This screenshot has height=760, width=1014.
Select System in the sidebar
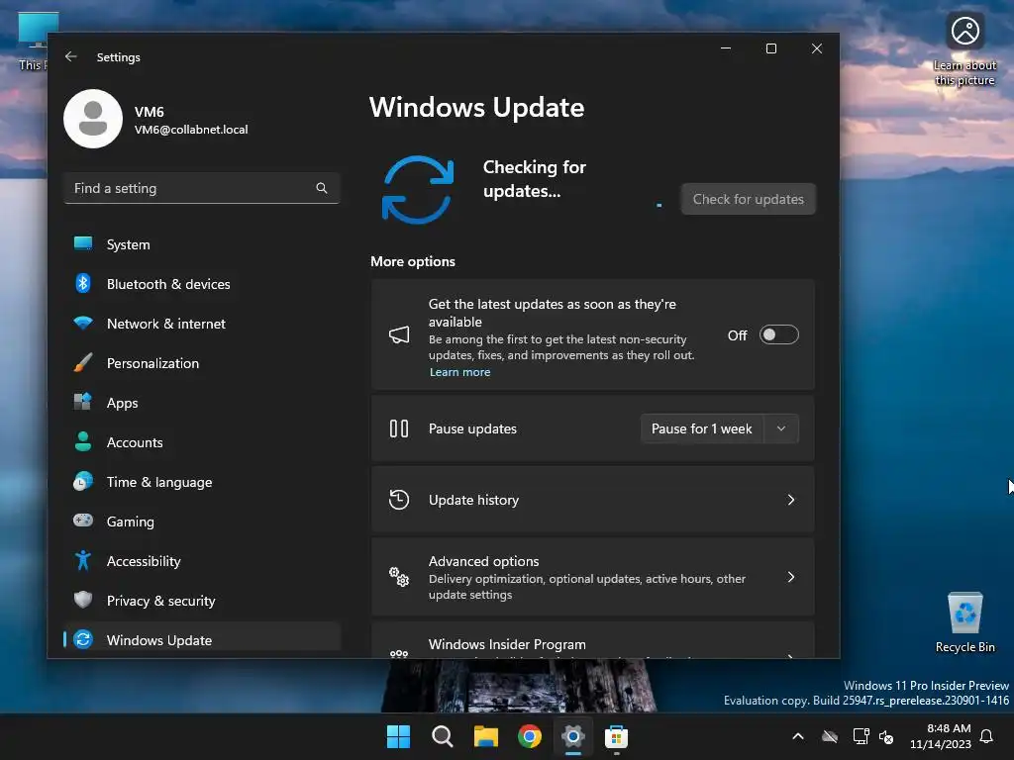202,244
